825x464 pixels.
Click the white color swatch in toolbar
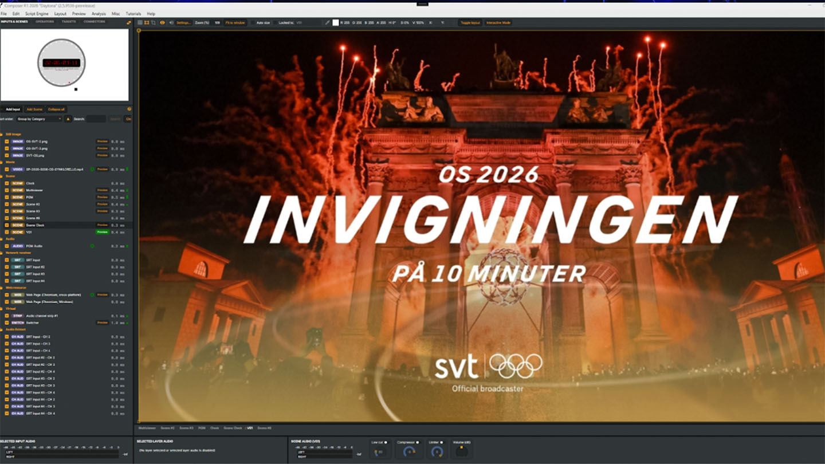(336, 23)
